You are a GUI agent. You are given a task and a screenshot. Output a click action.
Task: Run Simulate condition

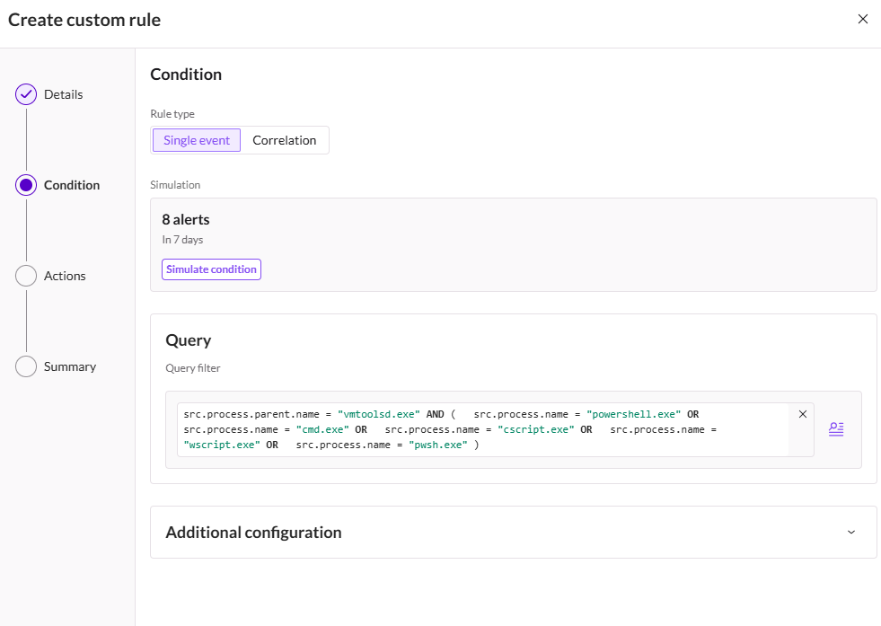[211, 269]
